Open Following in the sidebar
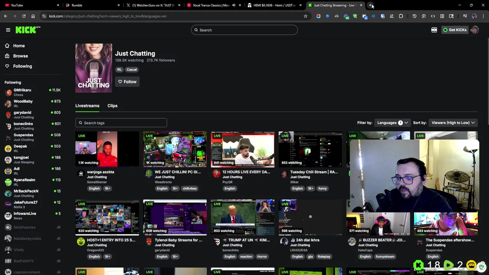This screenshot has height=275, width=489. 23,66
